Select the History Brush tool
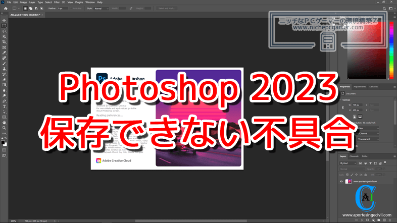This screenshot has width=397, height=223. (x=4, y=74)
